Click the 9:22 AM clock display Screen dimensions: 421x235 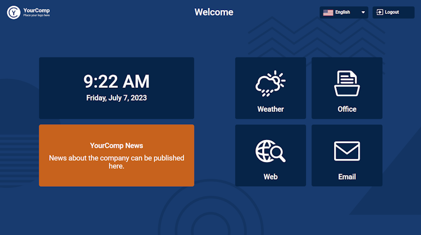(x=116, y=81)
